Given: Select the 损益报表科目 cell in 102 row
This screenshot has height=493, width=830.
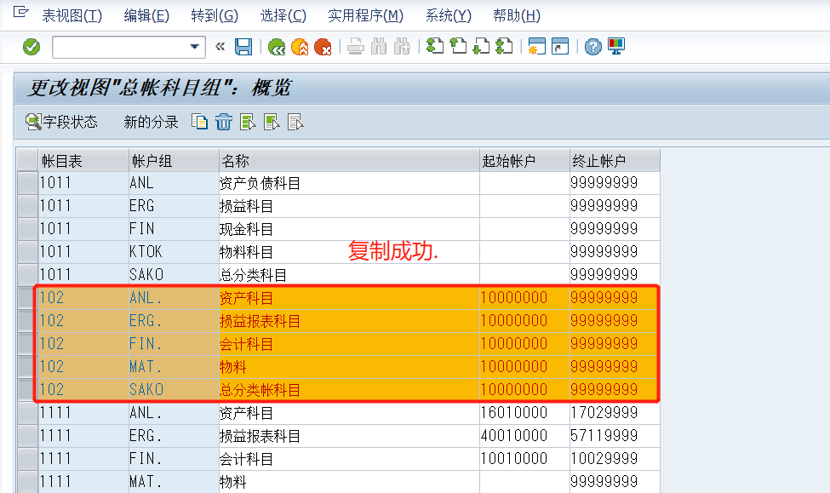Looking at the screenshot, I should pos(349,321).
